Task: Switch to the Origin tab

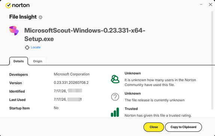Action: 37,61
